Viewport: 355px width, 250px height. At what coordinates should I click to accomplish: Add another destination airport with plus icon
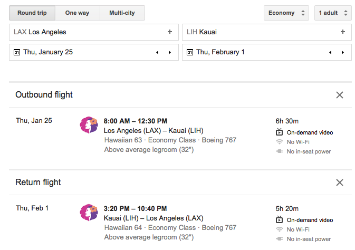tap(343, 32)
